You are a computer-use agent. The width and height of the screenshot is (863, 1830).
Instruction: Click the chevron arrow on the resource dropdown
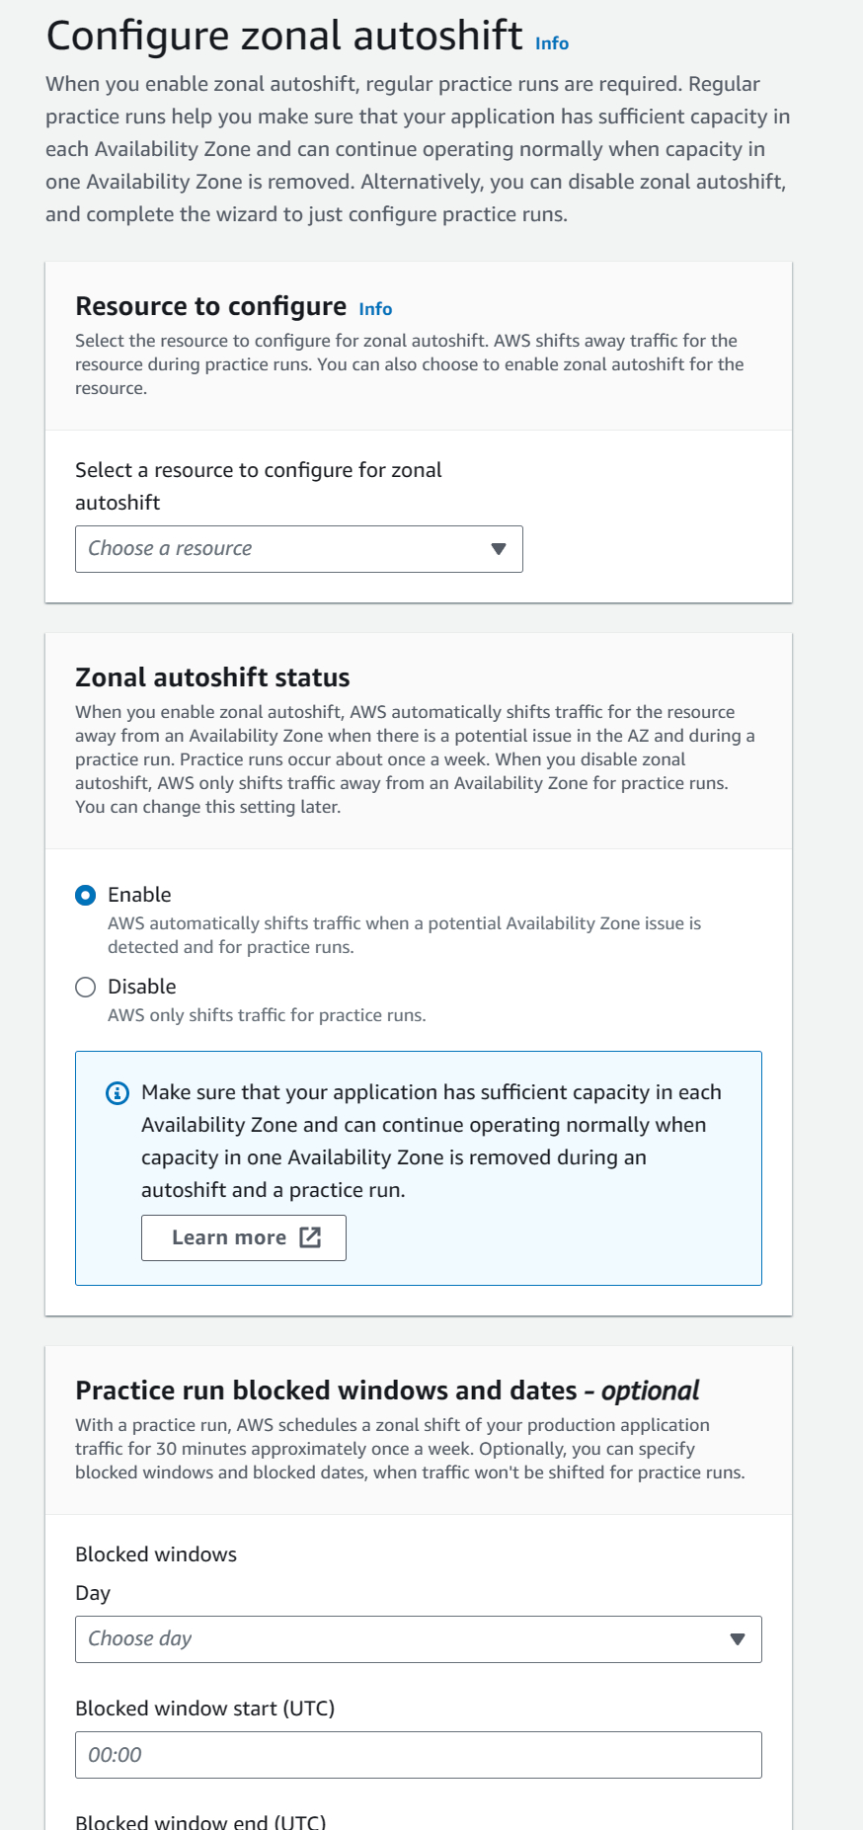pyautogui.click(x=500, y=548)
